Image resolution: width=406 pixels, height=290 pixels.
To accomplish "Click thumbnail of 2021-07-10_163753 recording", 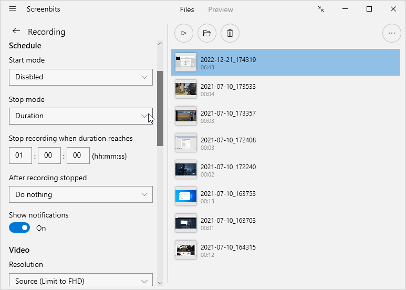I will (186, 196).
